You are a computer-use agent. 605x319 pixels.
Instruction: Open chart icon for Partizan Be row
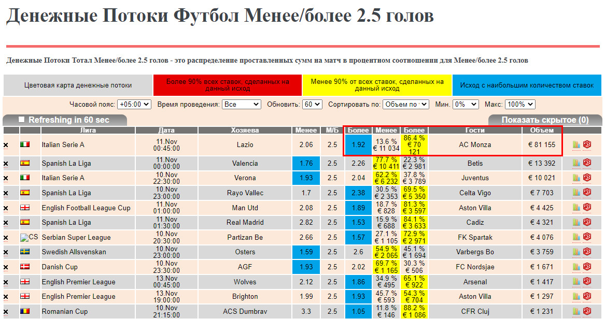tap(576, 237)
